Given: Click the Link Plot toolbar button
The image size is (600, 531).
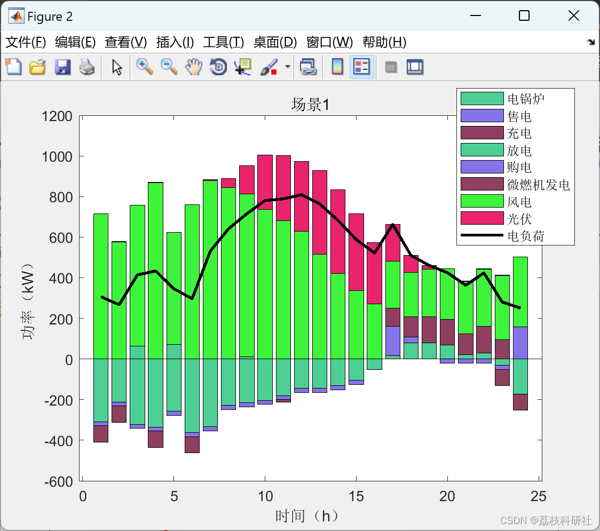Looking at the screenshot, I should coord(308,67).
